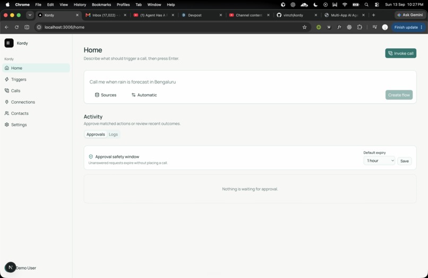The image size is (428, 278).
Task: Open Spotlight search in menu bar
Action: [x=366, y=4]
